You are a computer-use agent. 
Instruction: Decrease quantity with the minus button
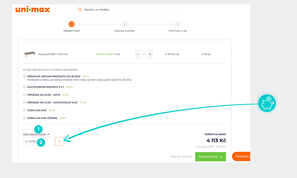138,54
